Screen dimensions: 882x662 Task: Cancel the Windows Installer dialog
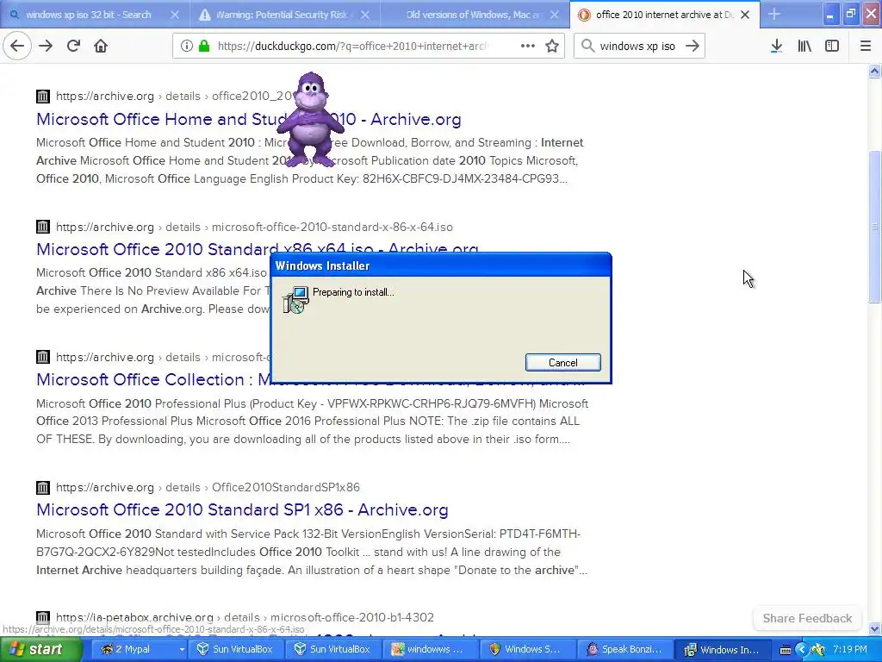tap(563, 363)
